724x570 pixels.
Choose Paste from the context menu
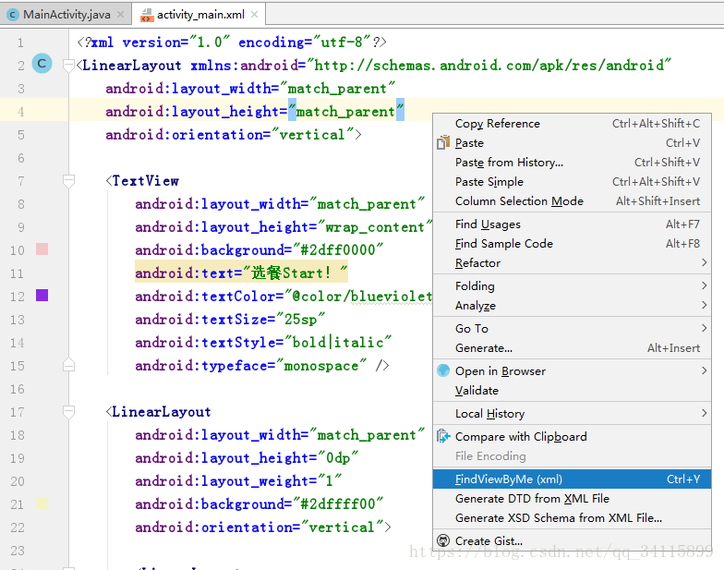[x=573, y=142]
